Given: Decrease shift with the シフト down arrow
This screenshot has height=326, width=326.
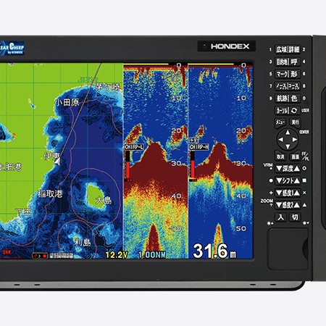Looking at the screenshot, I should pos(280,180).
